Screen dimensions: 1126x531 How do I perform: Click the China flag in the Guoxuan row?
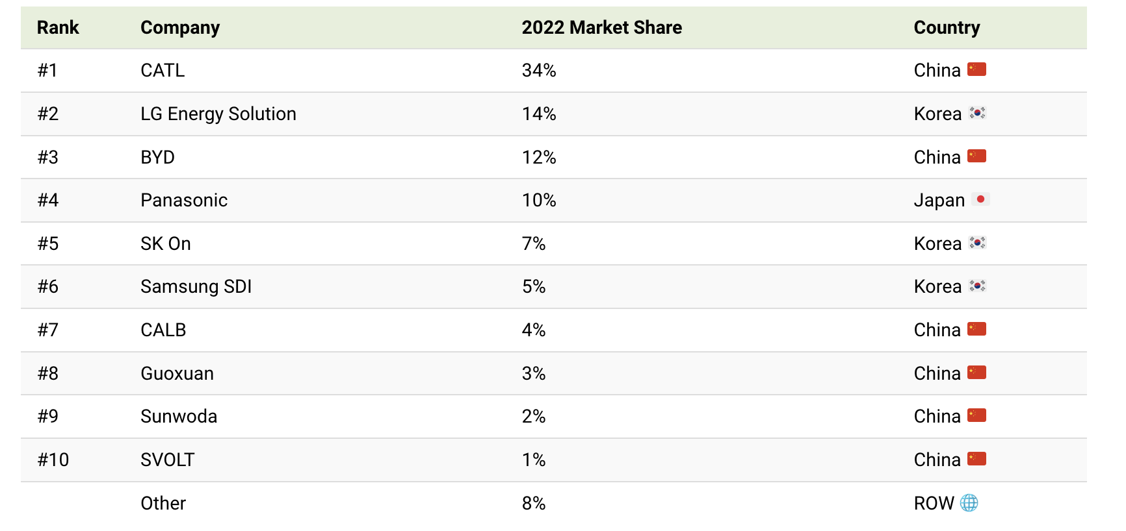(x=976, y=373)
